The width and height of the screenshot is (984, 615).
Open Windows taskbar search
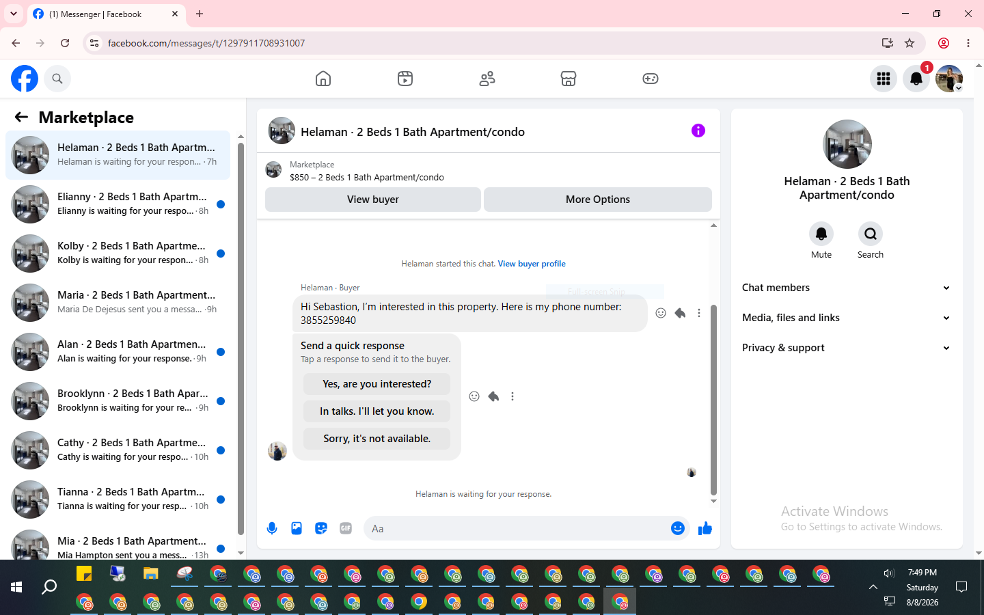click(49, 587)
